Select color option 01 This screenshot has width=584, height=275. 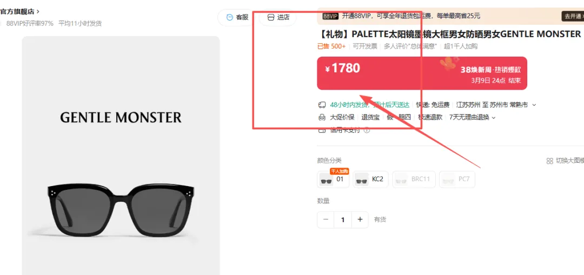[333, 180]
